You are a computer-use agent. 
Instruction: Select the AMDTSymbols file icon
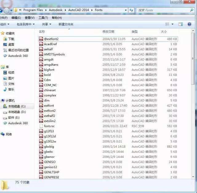(x=41, y=54)
